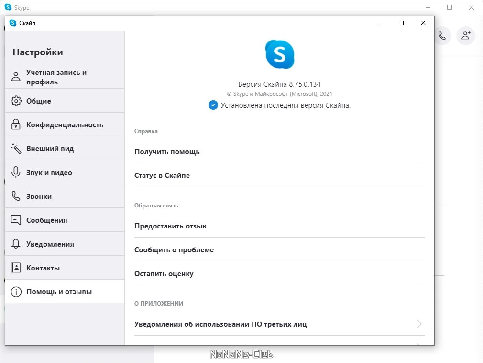Image resolution: width=483 pixels, height=363 pixels.
Task: Click the padlock icon for Конфиденциальность
Action: (16, 124)
